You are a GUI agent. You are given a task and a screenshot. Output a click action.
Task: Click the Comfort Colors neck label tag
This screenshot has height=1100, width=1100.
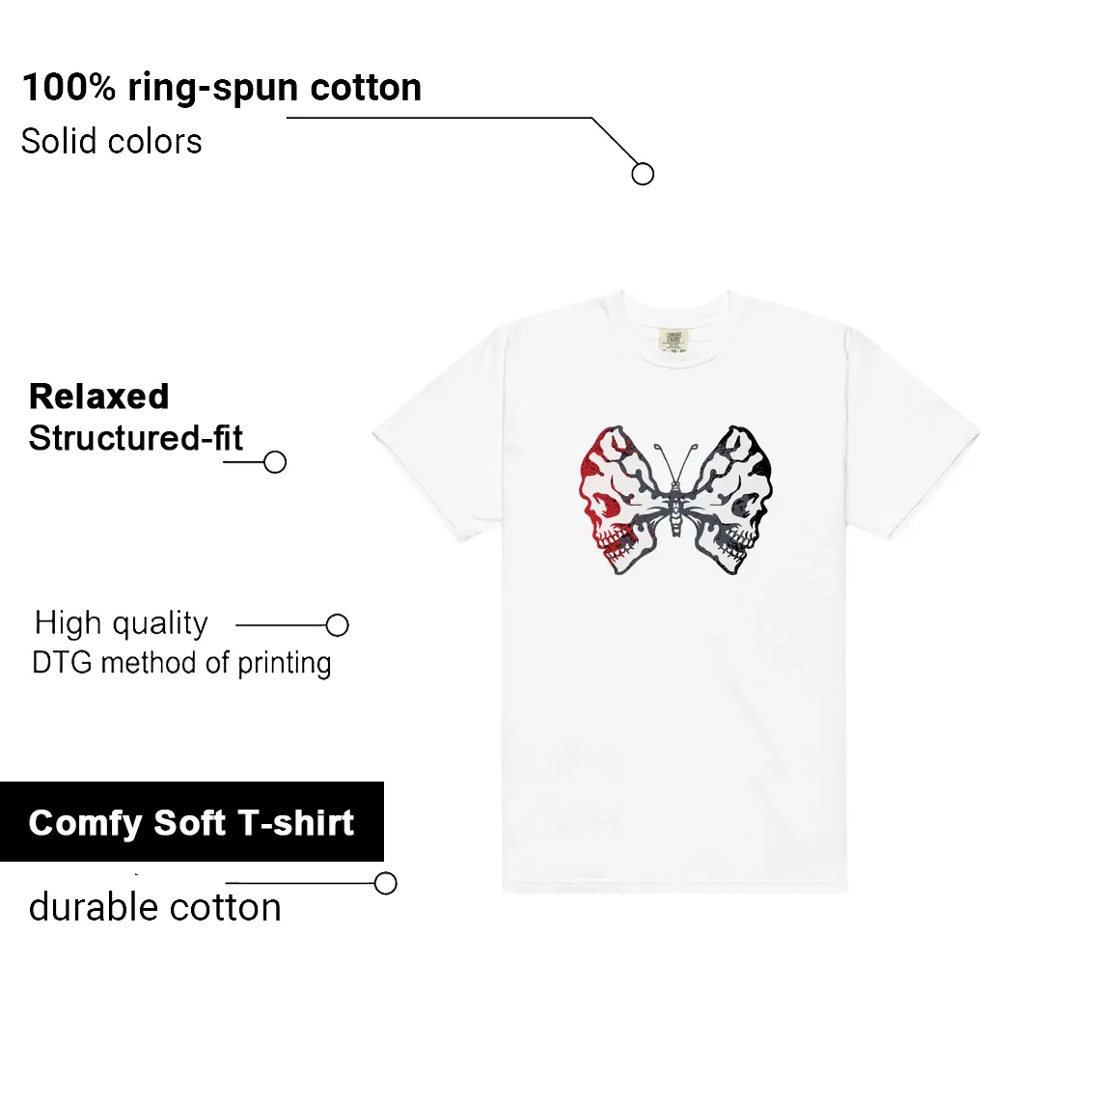point(674,339)
